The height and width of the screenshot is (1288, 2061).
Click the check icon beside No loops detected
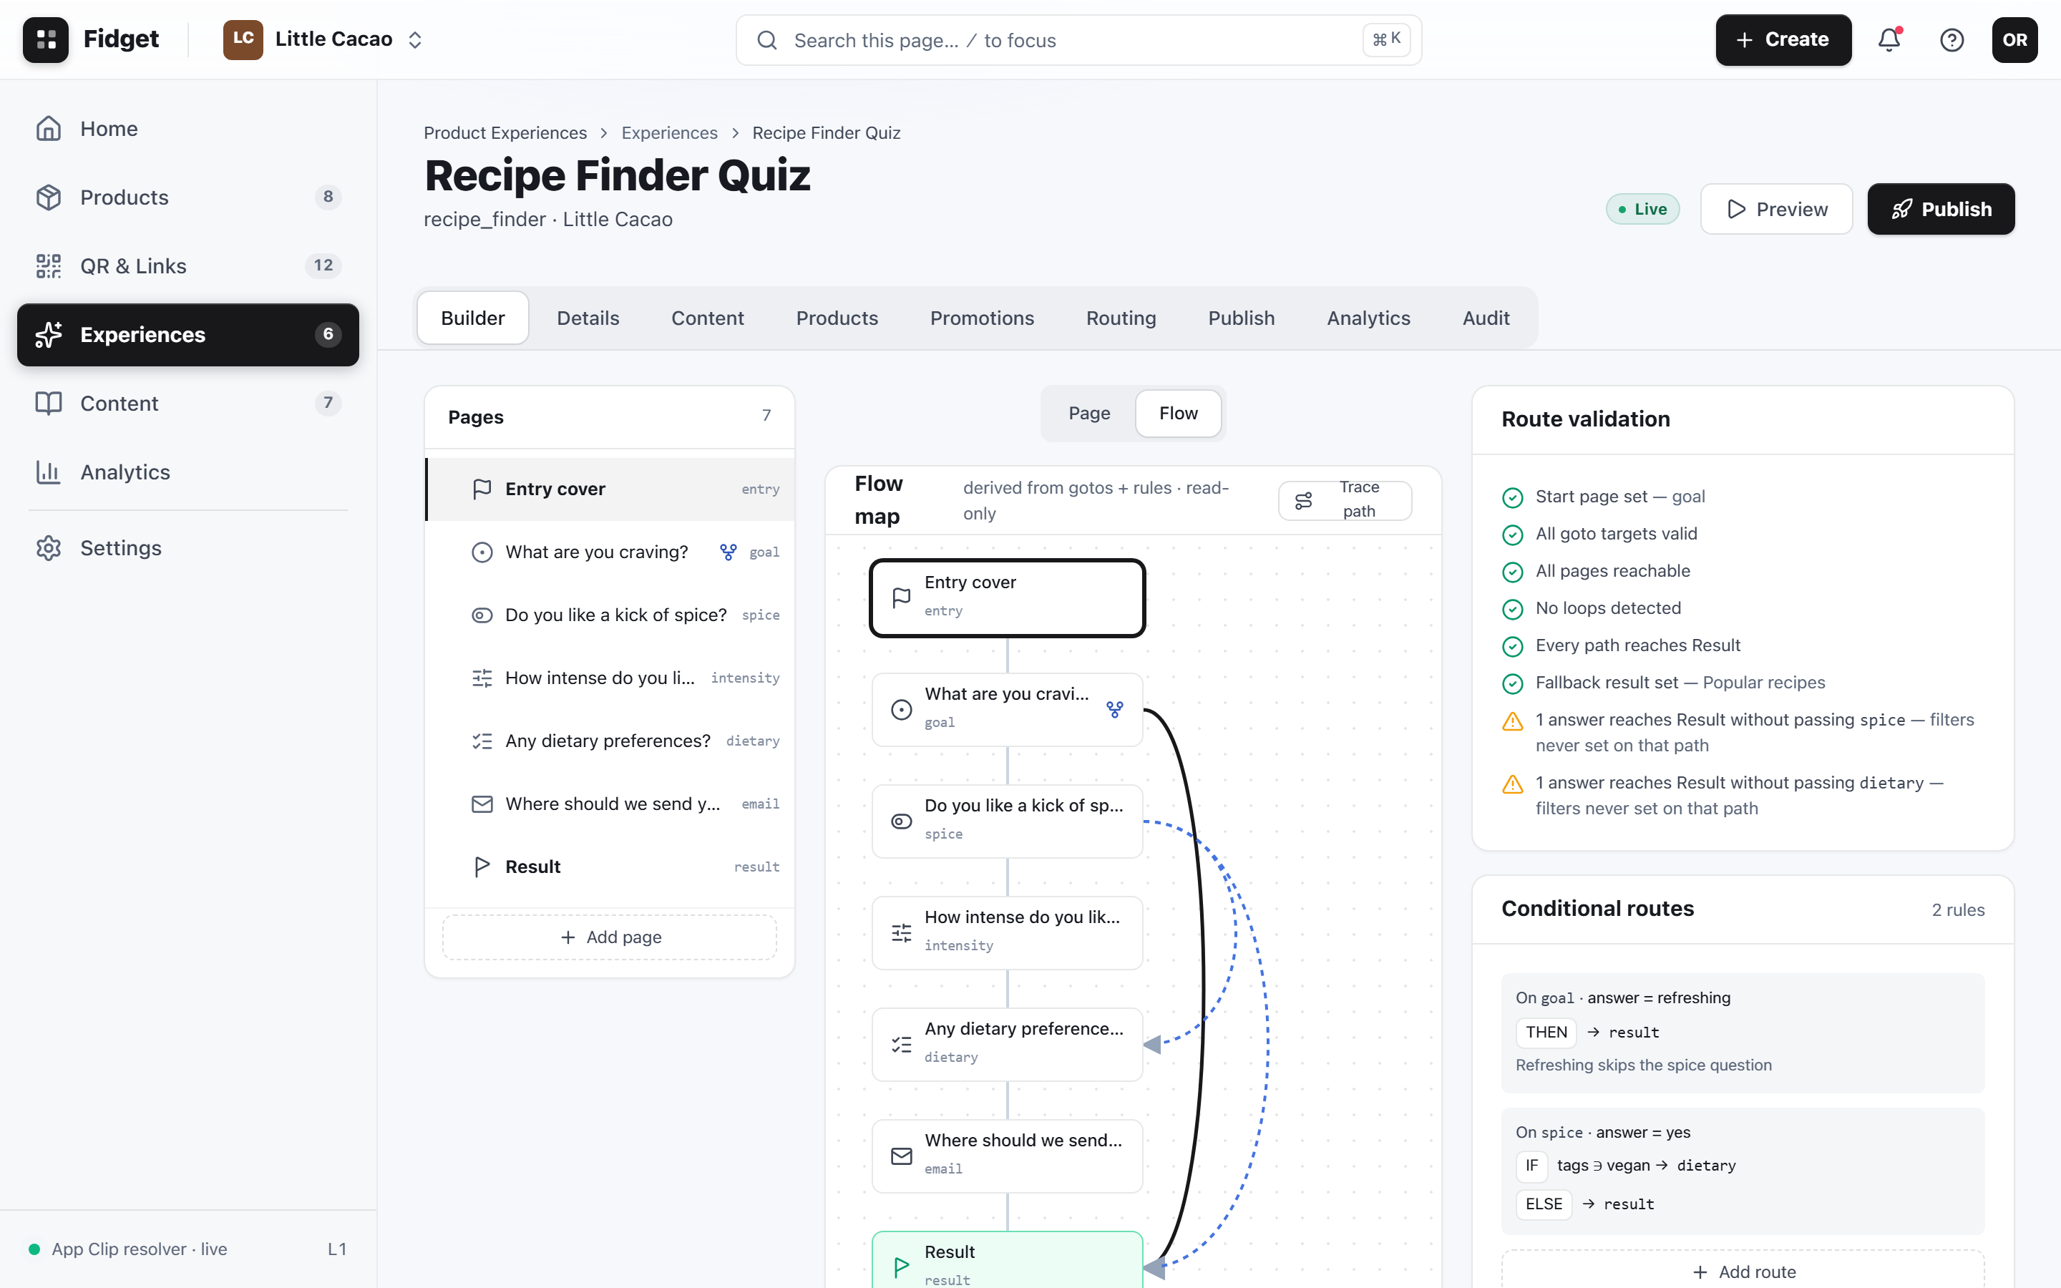coord(1513,609)
